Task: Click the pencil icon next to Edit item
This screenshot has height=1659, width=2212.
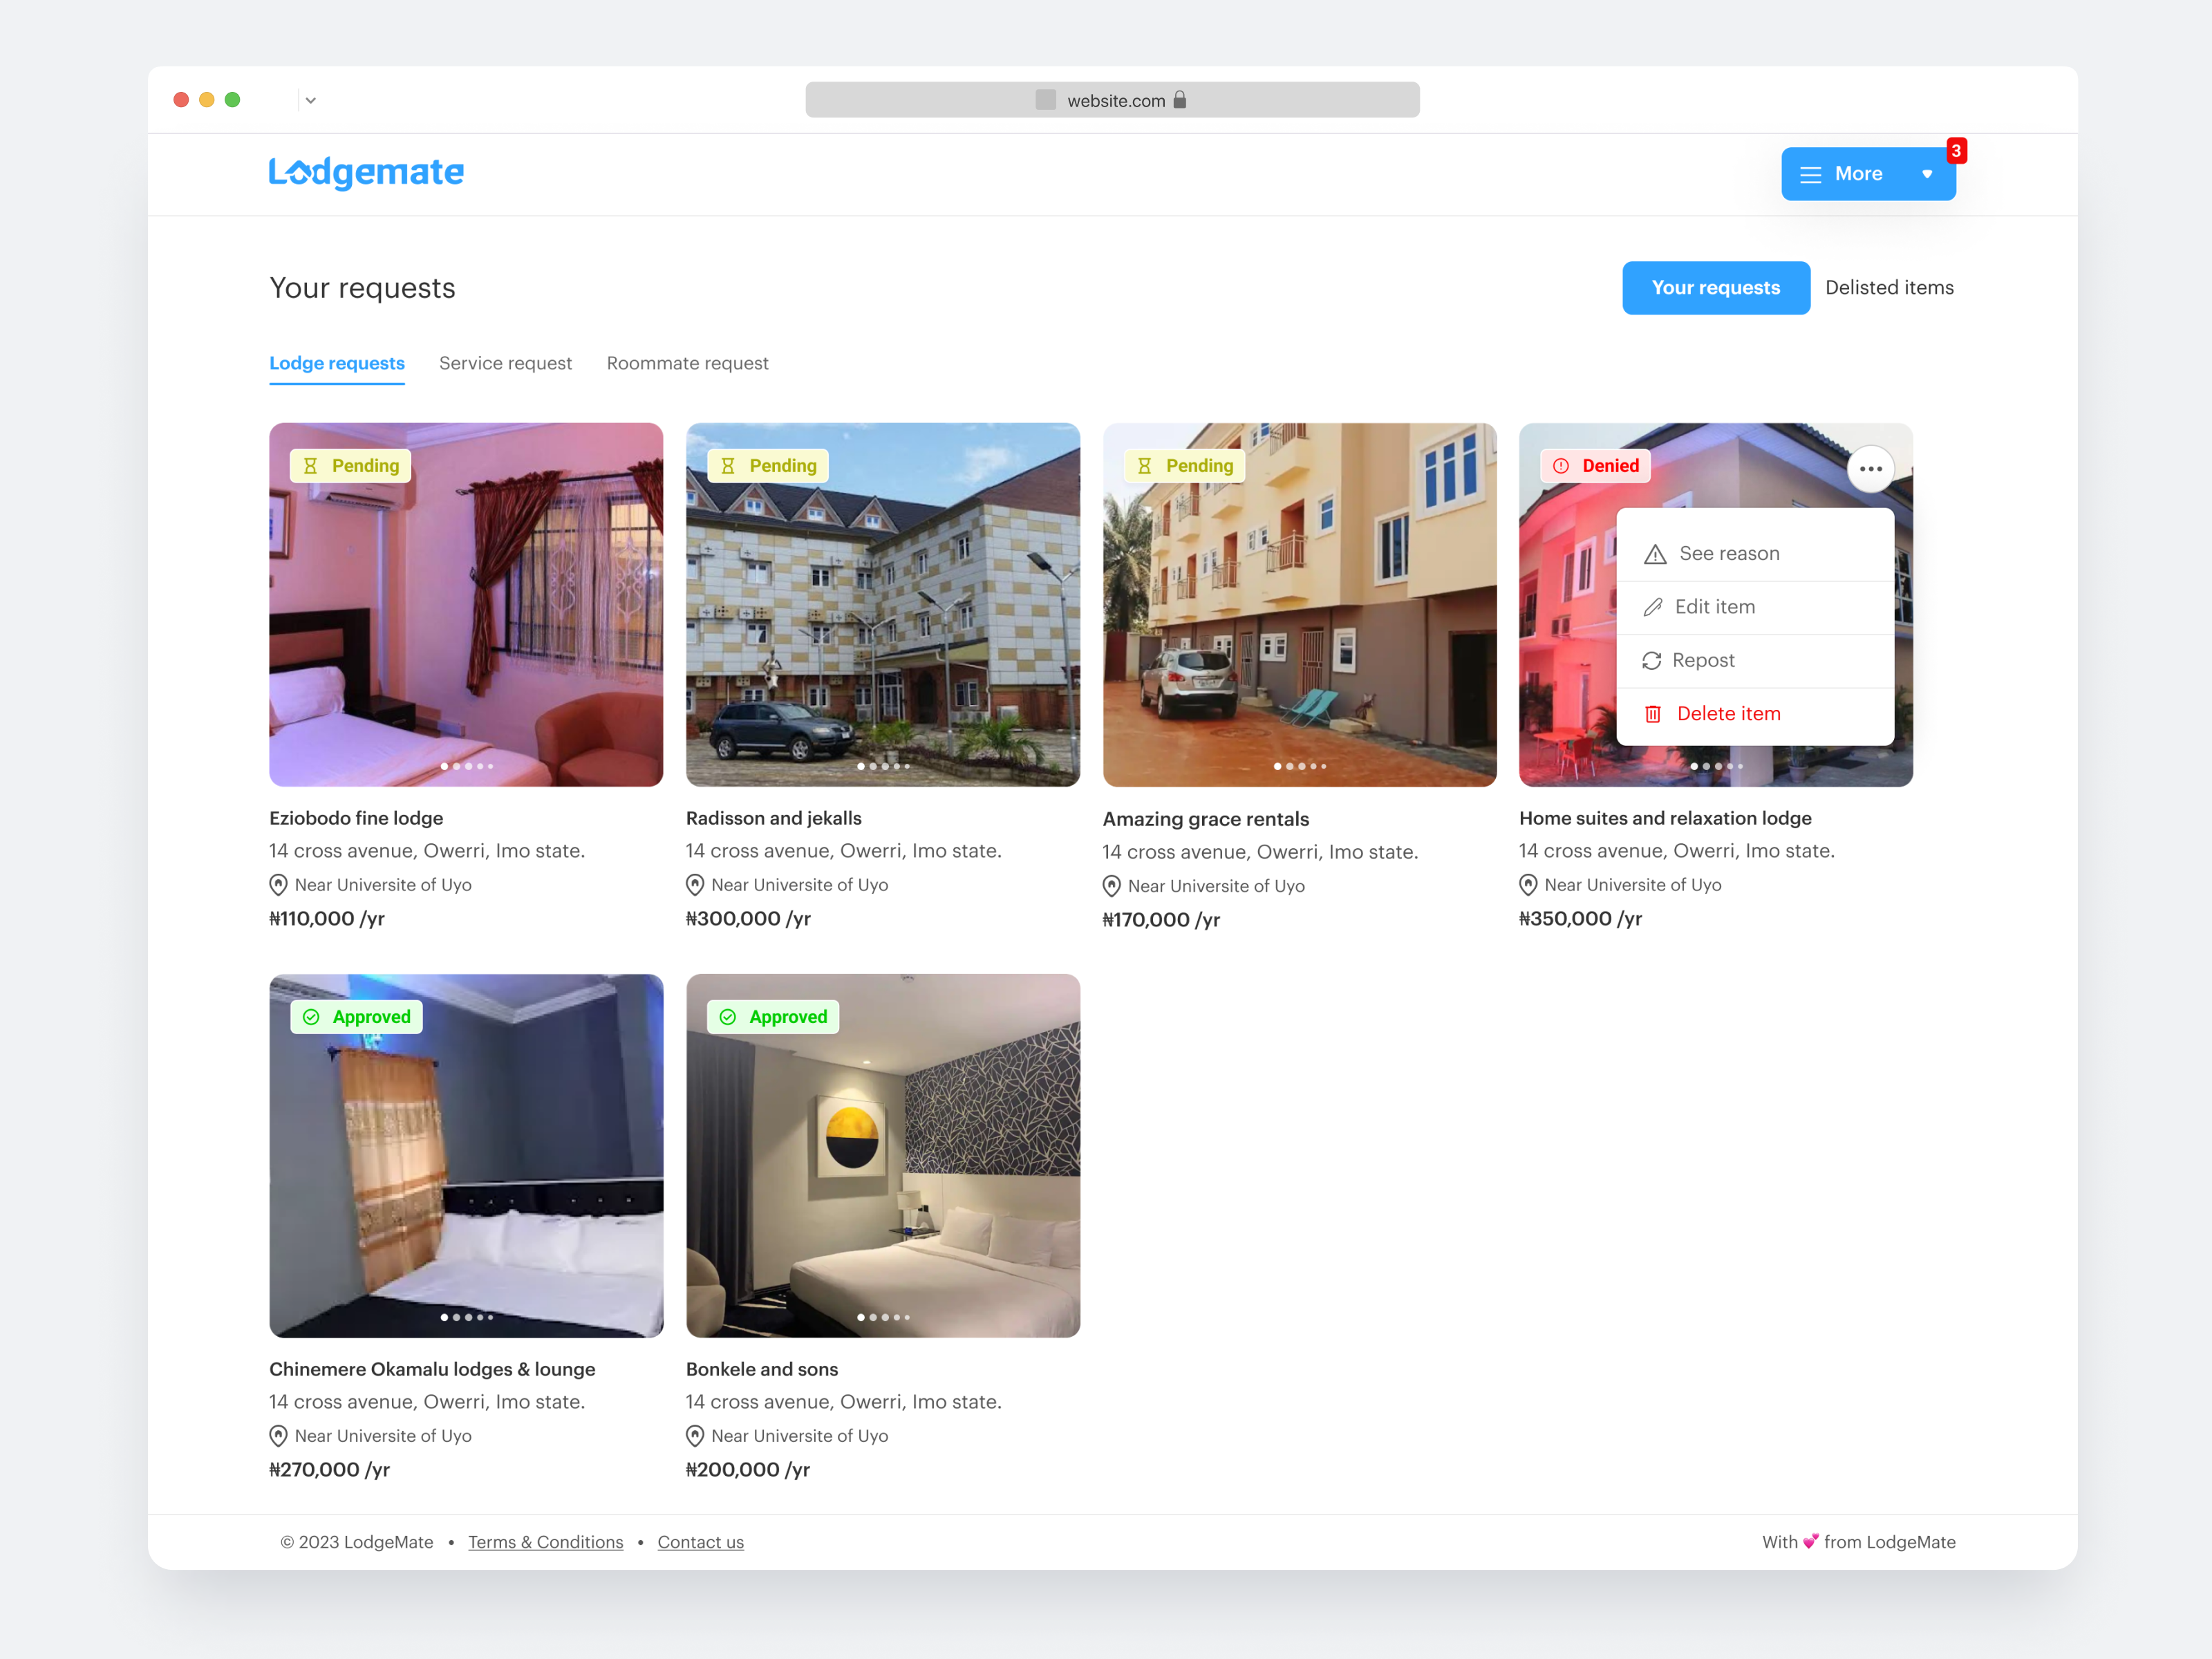Action: click(1655, 607)
